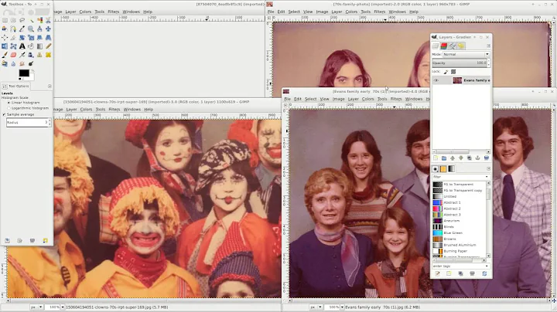The width and height of the screenshot is (557, 312).
Task: Click the raise layer arrow button
Action: 453,158
